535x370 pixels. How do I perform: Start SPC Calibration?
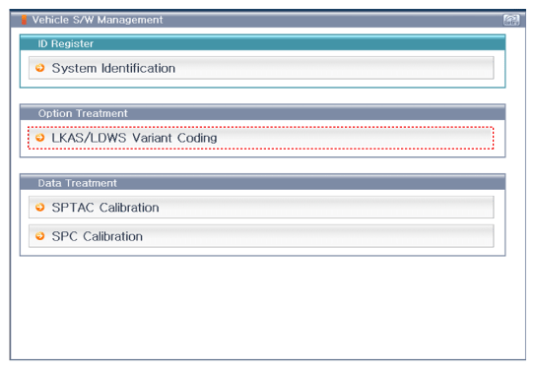(261, 236)
